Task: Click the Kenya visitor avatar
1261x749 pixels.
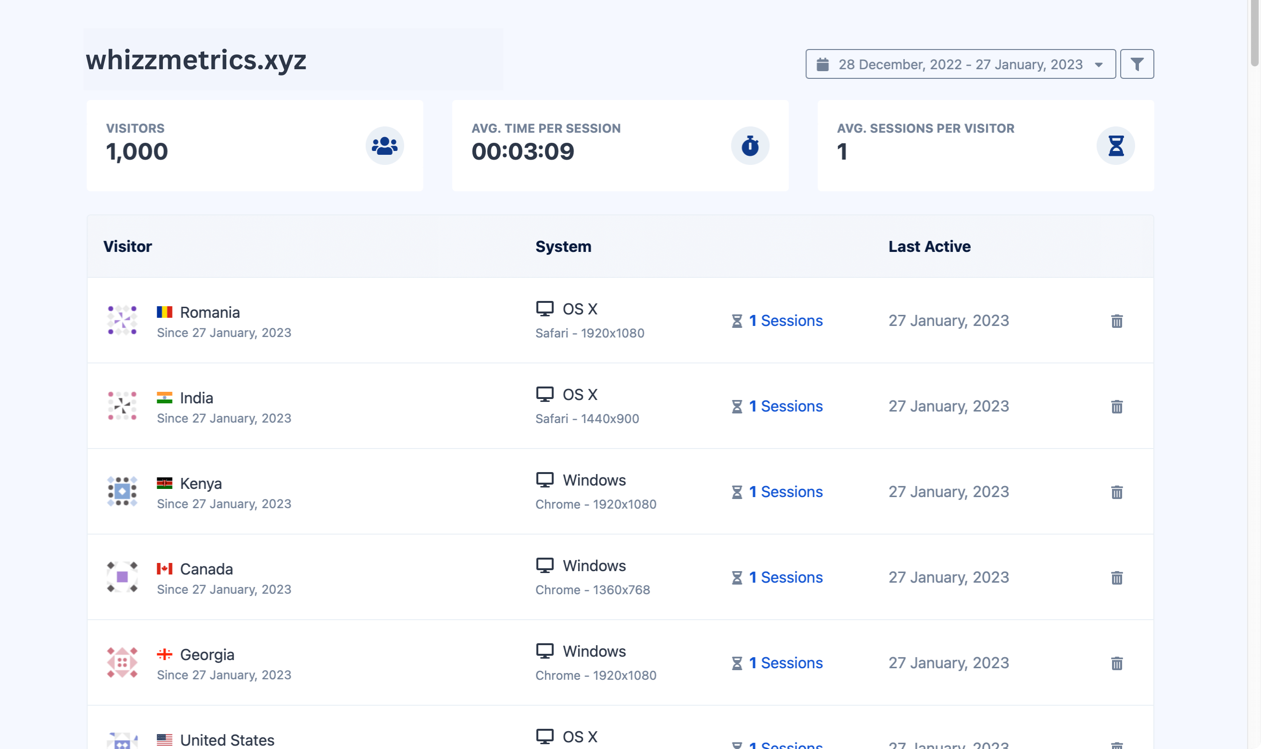Action: point(122,492)
